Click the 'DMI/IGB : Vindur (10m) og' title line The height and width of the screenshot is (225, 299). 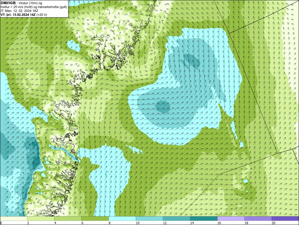click(x=22, y=3)
